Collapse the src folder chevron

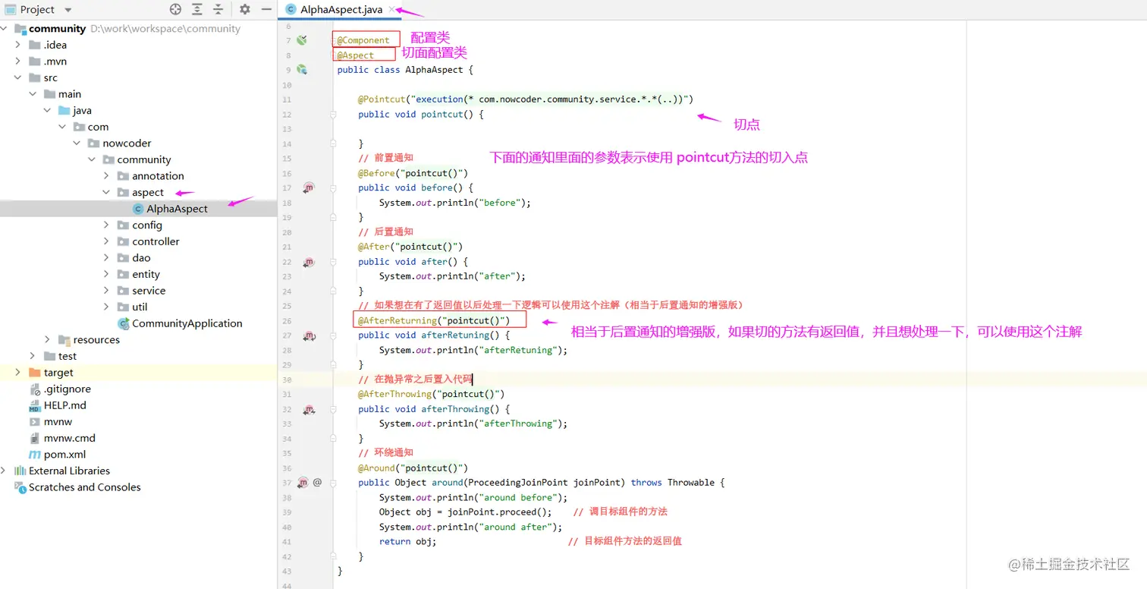pos(18,77)
